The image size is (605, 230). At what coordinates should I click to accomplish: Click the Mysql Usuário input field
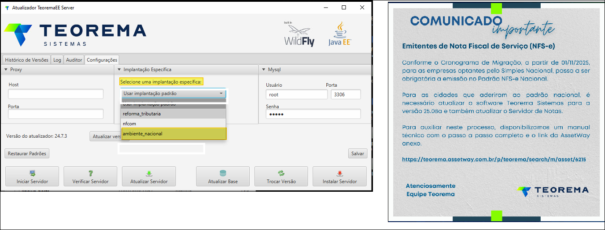296,95
